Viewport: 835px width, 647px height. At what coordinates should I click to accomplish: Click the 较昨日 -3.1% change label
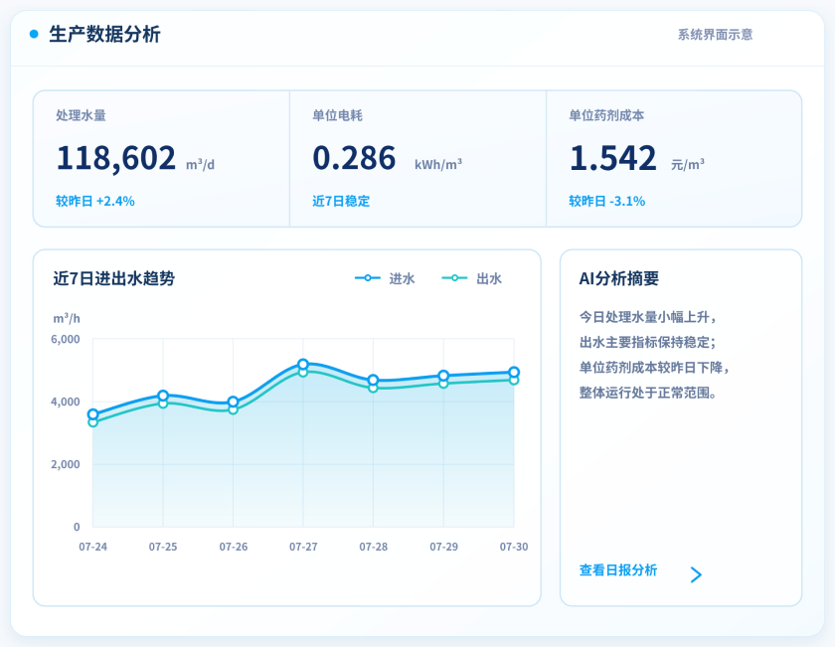pyautogui.click(x=607, y=202)
